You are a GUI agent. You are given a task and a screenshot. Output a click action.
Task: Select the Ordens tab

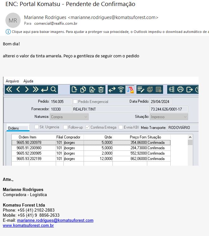[x=13, y=128]
